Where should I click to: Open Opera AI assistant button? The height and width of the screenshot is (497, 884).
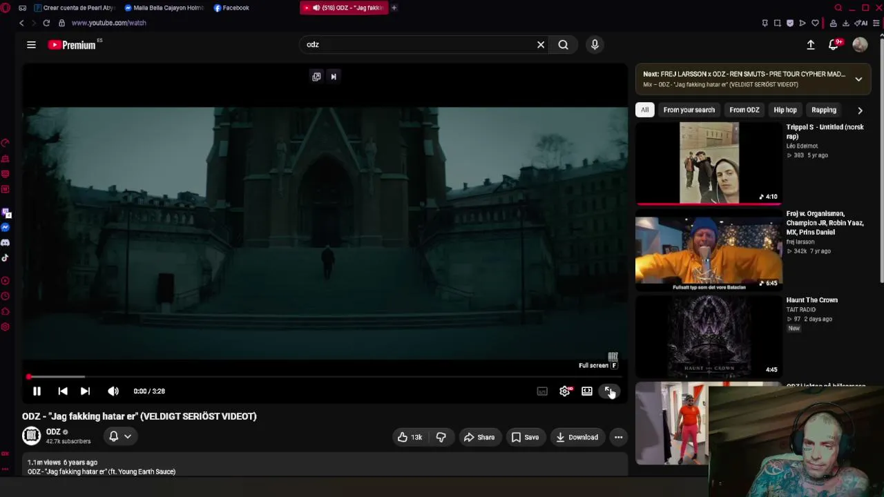[x=862, y=23]
